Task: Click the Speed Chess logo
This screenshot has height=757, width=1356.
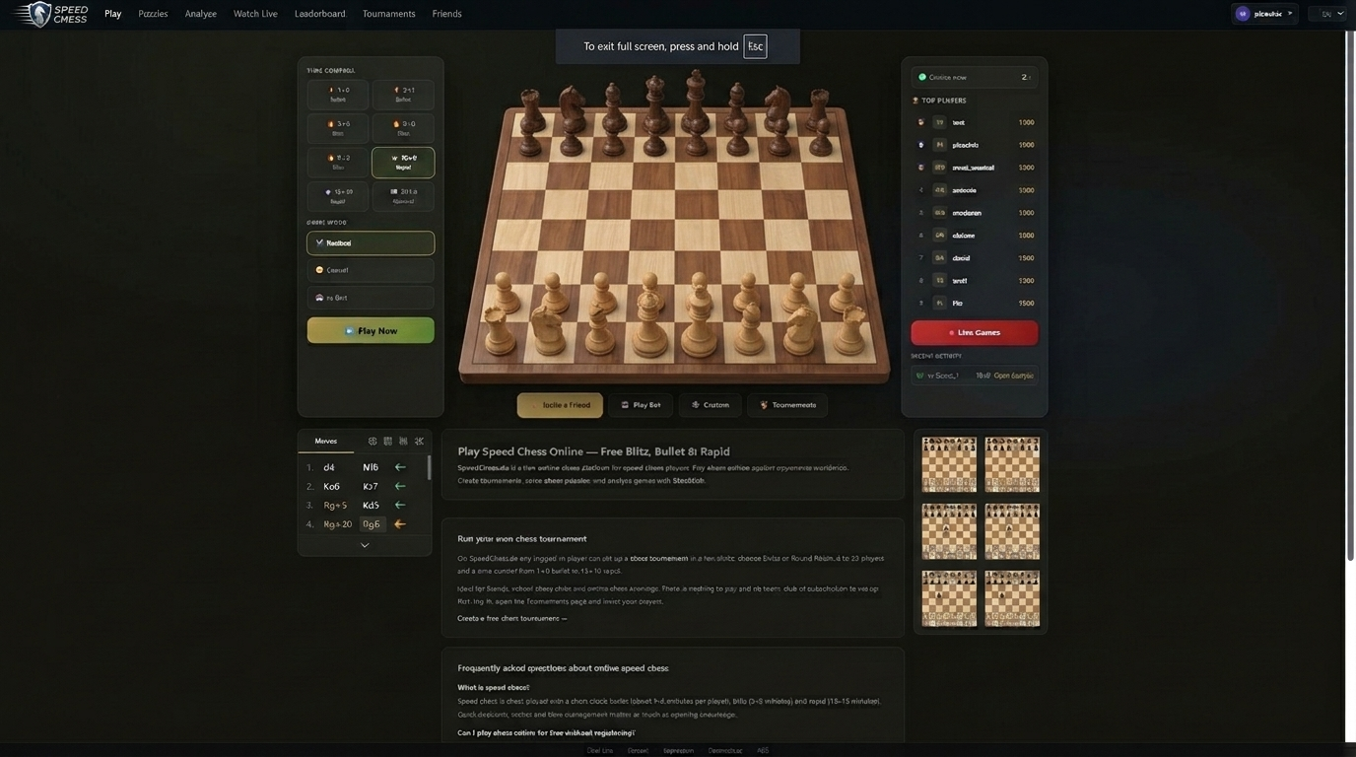Action: tap(52, 14)
